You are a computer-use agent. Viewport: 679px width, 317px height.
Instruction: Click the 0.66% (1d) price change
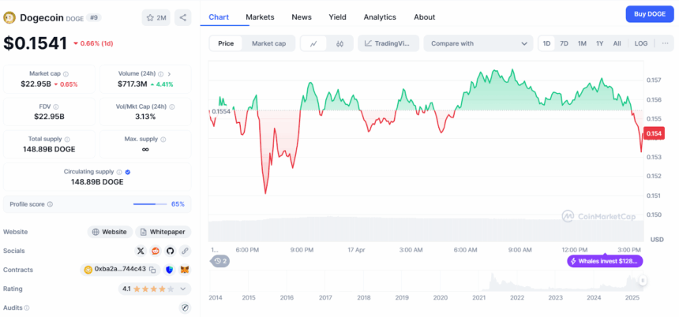[x=93, y=43]
